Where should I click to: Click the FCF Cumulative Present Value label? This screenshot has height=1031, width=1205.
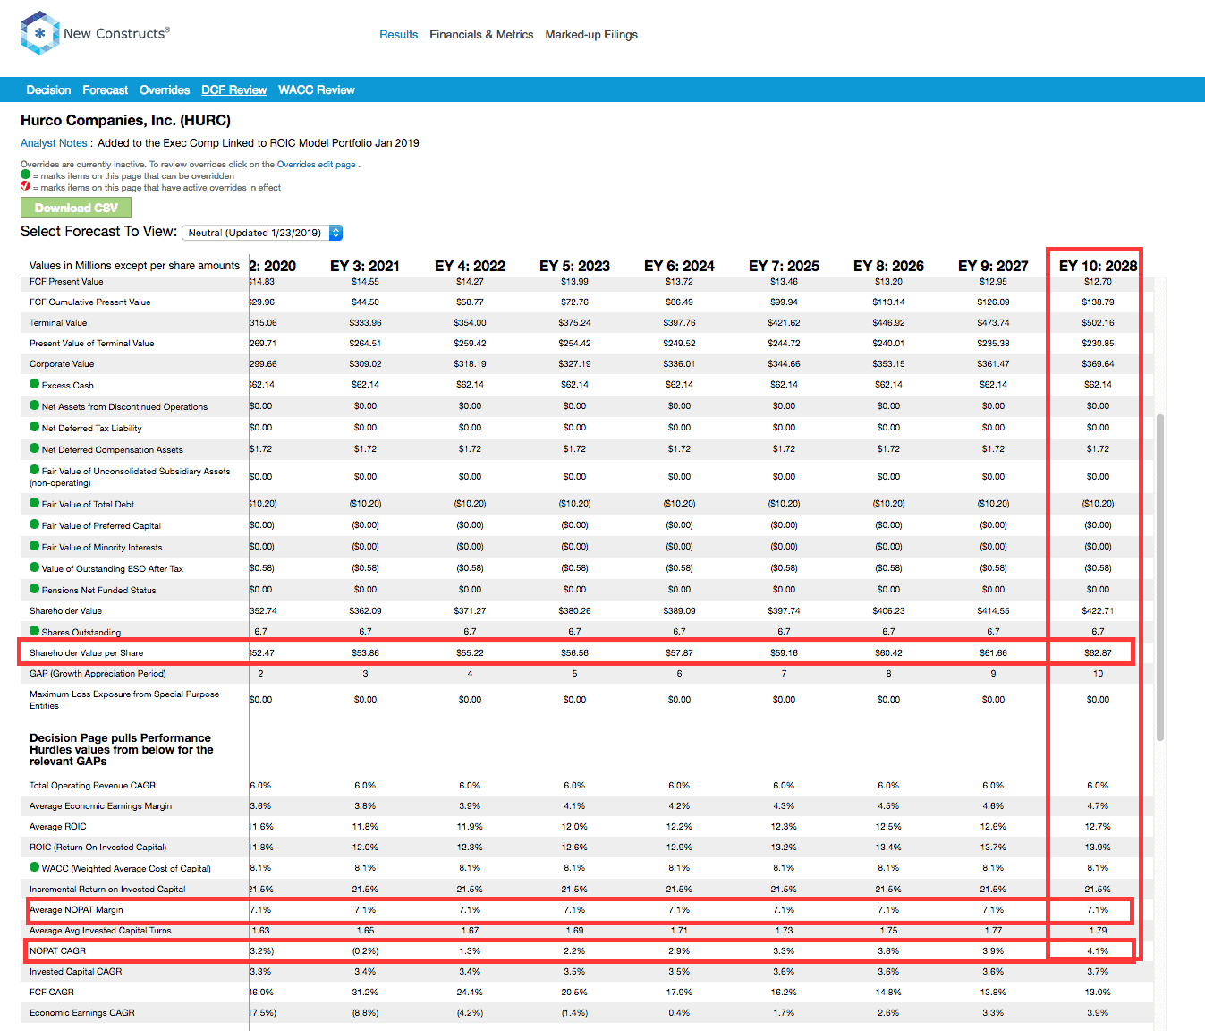click(89, 302)
